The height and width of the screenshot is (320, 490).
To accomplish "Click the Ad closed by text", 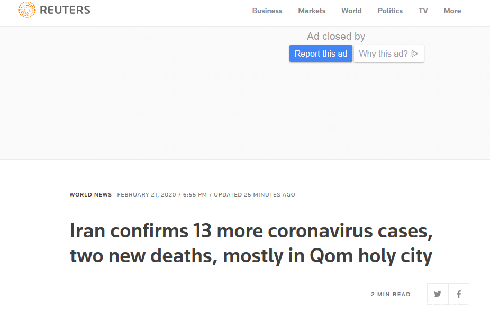I will [x=336, y=37].
